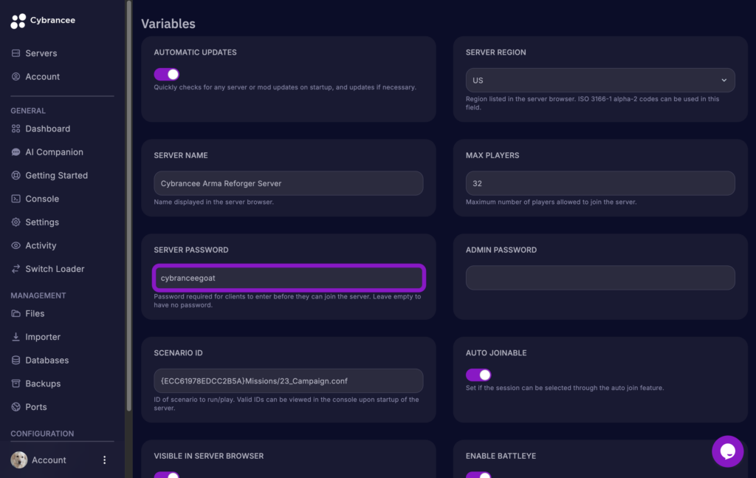Click the Console terminal icon
The width and height of the screenshot is (756, 478).
pyautogui.click(x=16, y=199)
